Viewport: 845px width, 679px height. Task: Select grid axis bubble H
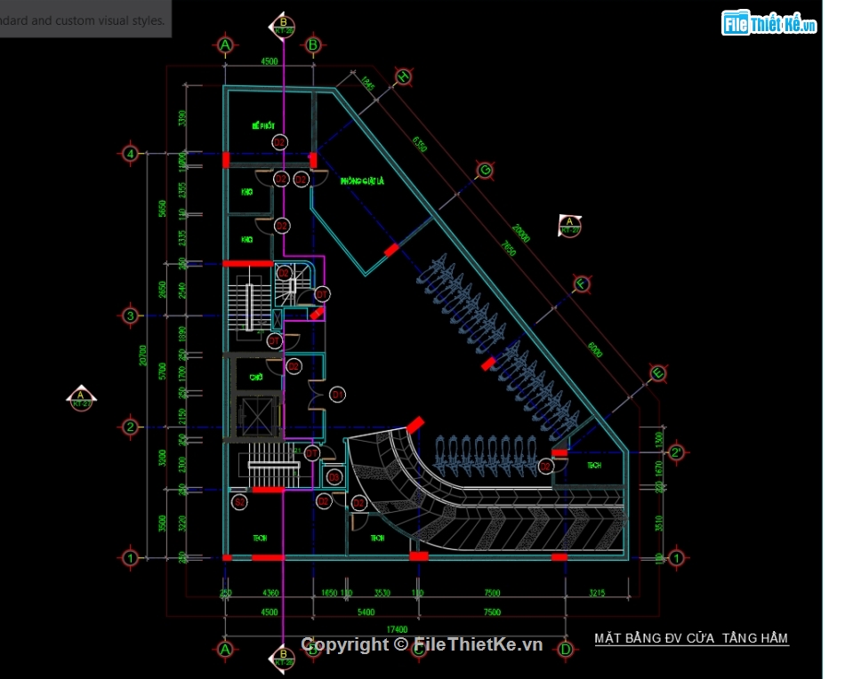click(x=404, y=77)
